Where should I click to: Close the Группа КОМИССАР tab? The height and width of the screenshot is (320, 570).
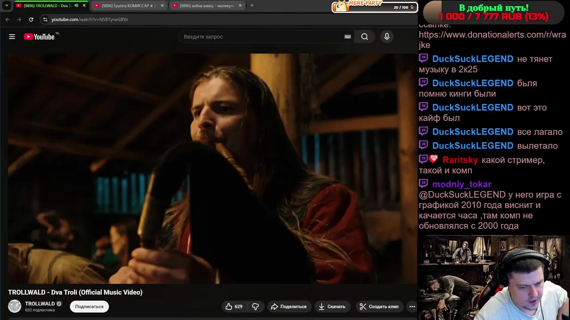pyautogui.click(x=162, y=6)
